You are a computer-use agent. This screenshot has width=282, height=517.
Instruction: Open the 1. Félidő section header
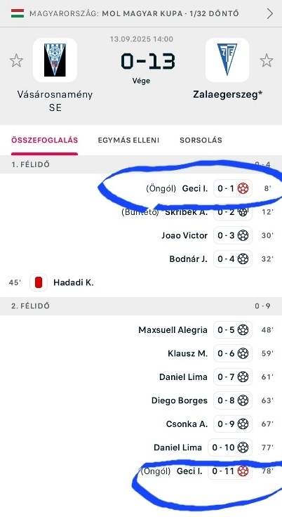(x=141, y=164)
